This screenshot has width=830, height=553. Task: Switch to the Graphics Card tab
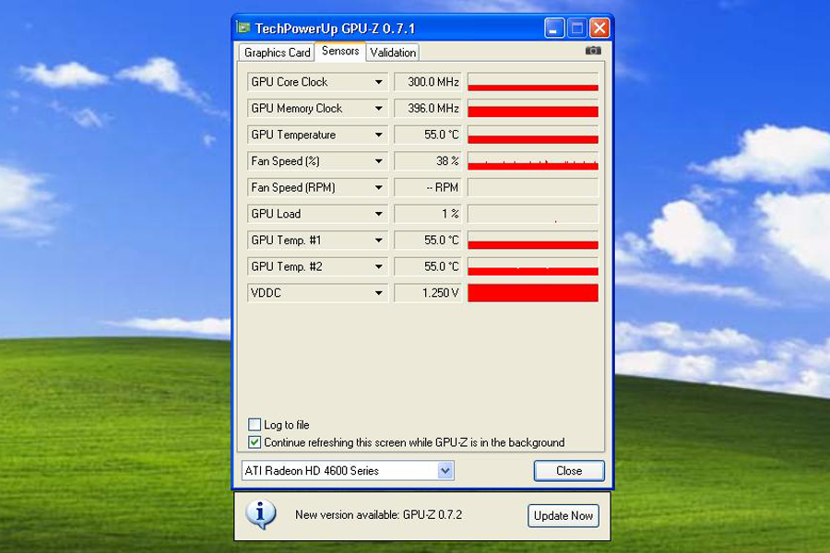[x=277, y=53]
